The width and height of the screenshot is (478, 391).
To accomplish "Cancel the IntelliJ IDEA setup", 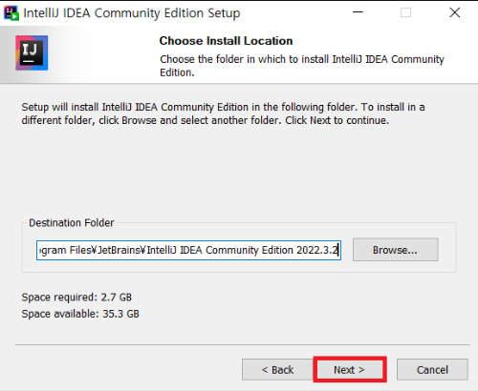I will tap(432, 370).
